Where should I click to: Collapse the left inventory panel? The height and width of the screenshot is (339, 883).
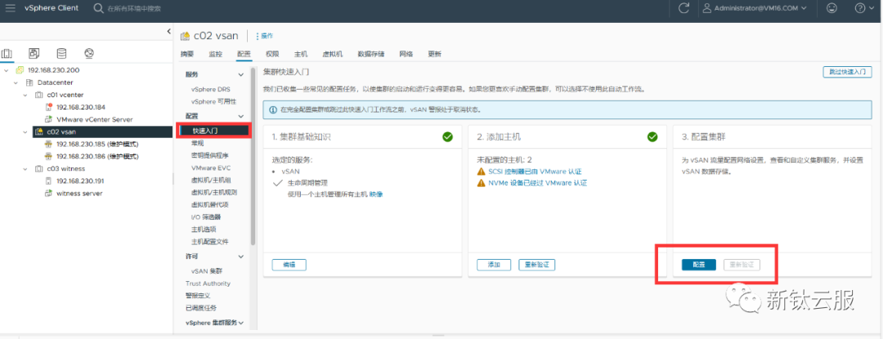point(168,32)
